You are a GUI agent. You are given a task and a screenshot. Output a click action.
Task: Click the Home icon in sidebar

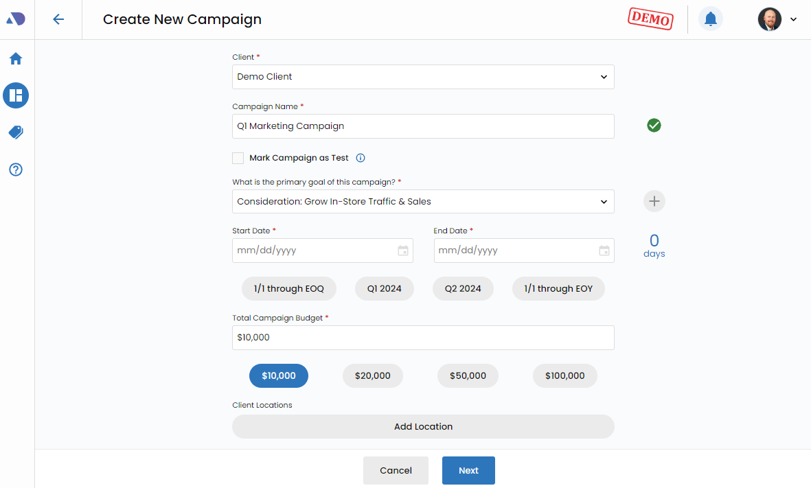coord(16,59)
